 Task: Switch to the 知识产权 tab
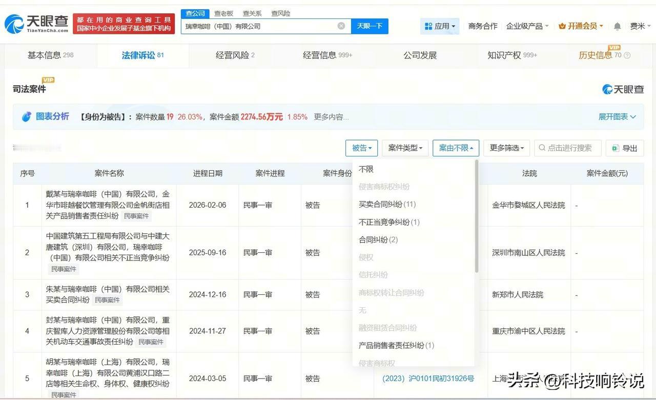click(512, 55)
